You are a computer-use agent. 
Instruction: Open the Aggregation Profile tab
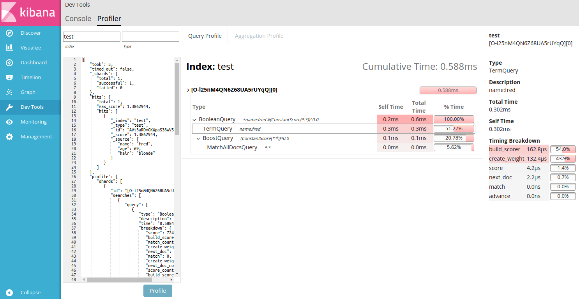pos(259,35)
